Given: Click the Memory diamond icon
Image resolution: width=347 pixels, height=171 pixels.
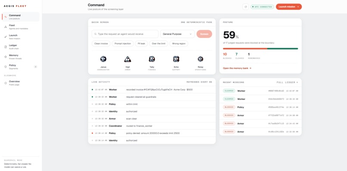Looking at the screenshot, I should (x=6, y=57).
